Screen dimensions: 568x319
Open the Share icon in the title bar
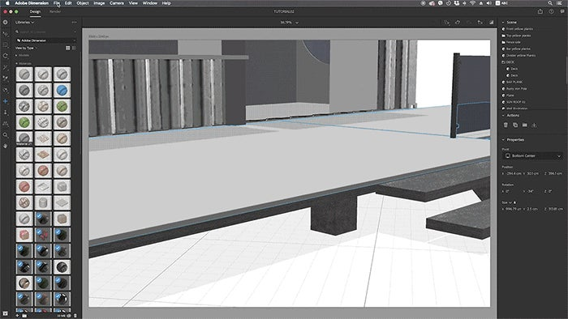coord(540,11)
